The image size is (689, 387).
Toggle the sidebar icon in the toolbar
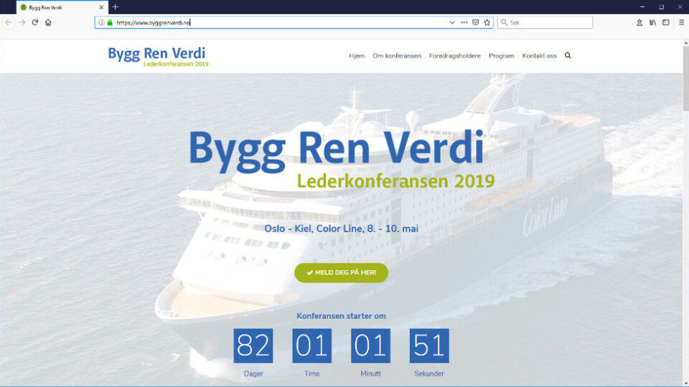(666, 22)
